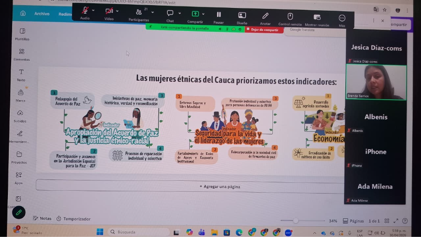
Task: Open Más options in Zoom toolbar
Action: pyautogui.click(x=342, y=21)
